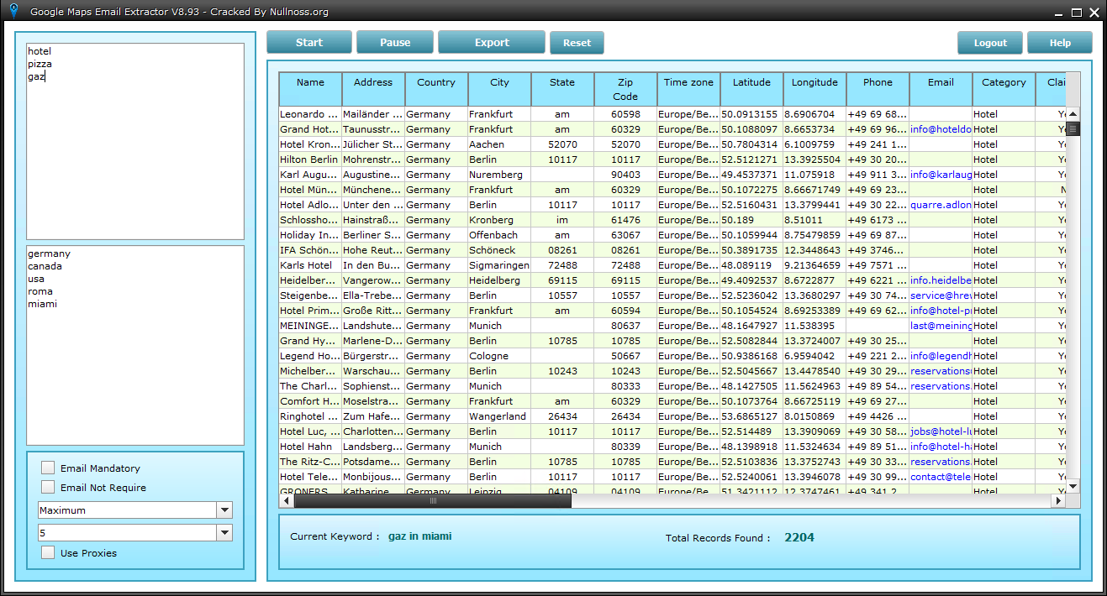Pause the extraction
The image size is (1107, 596).
coord(395,43)
